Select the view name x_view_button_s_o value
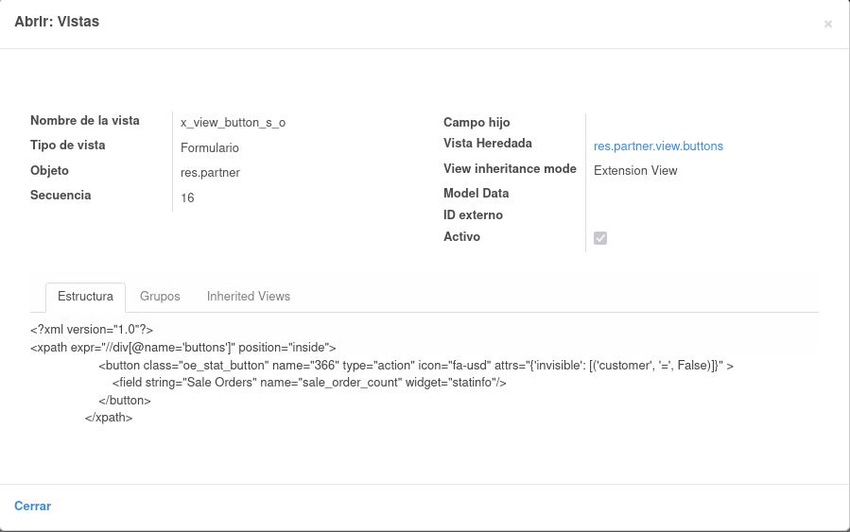The image size is (850, 532). (234, 123)
